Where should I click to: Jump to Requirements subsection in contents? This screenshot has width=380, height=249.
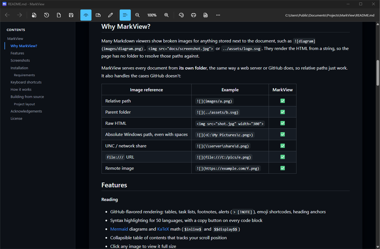tap(24, 75)
